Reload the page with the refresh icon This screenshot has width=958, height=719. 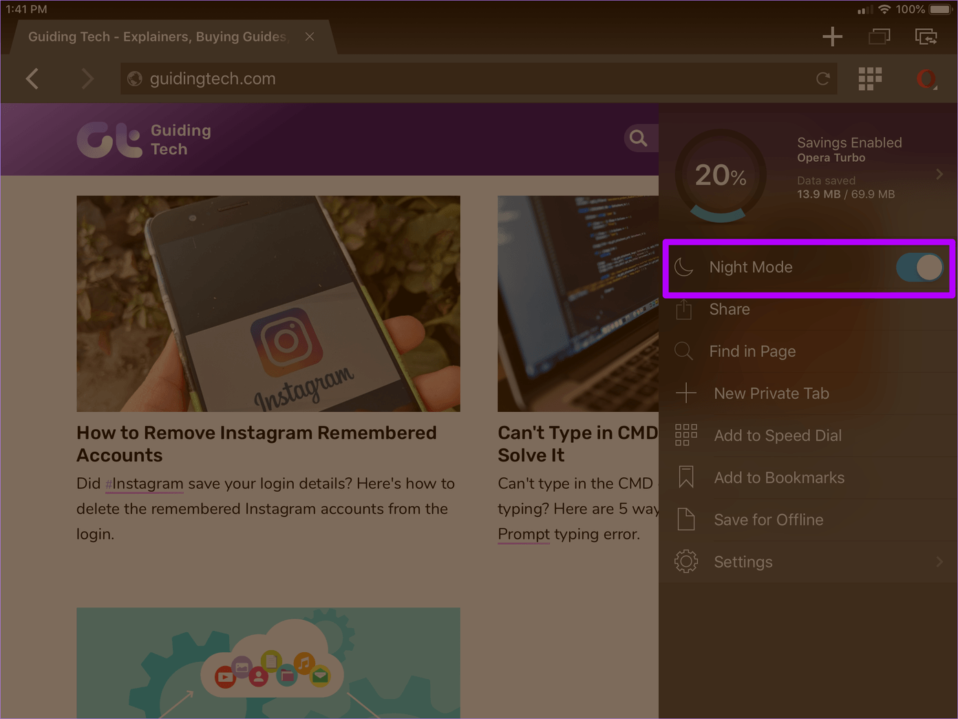822,79
